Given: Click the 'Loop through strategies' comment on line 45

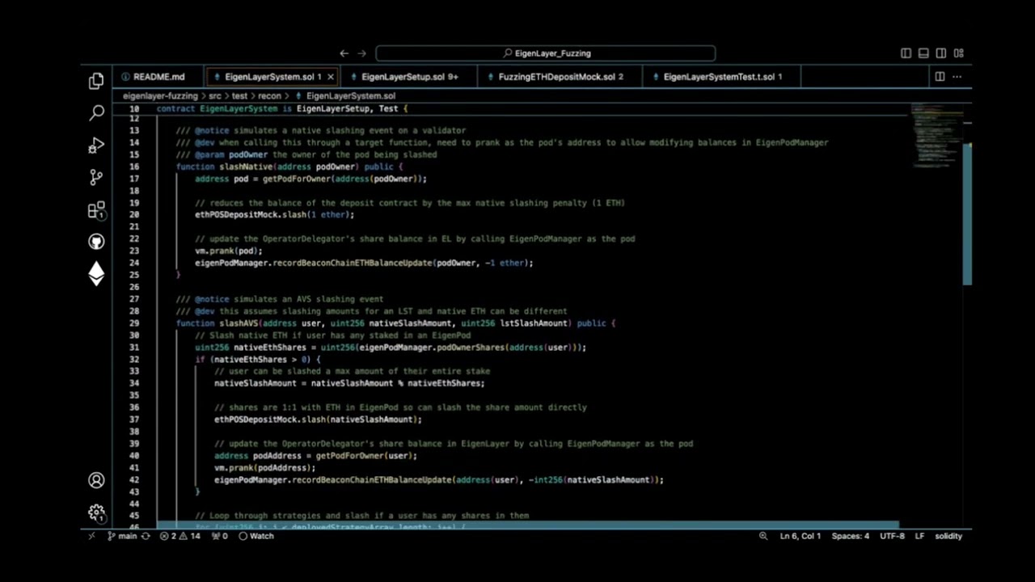Looking at the screenshot, I should coord(362,516).
